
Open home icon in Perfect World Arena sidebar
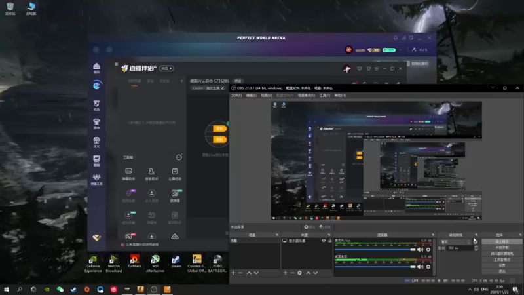(x=96, y=68)
